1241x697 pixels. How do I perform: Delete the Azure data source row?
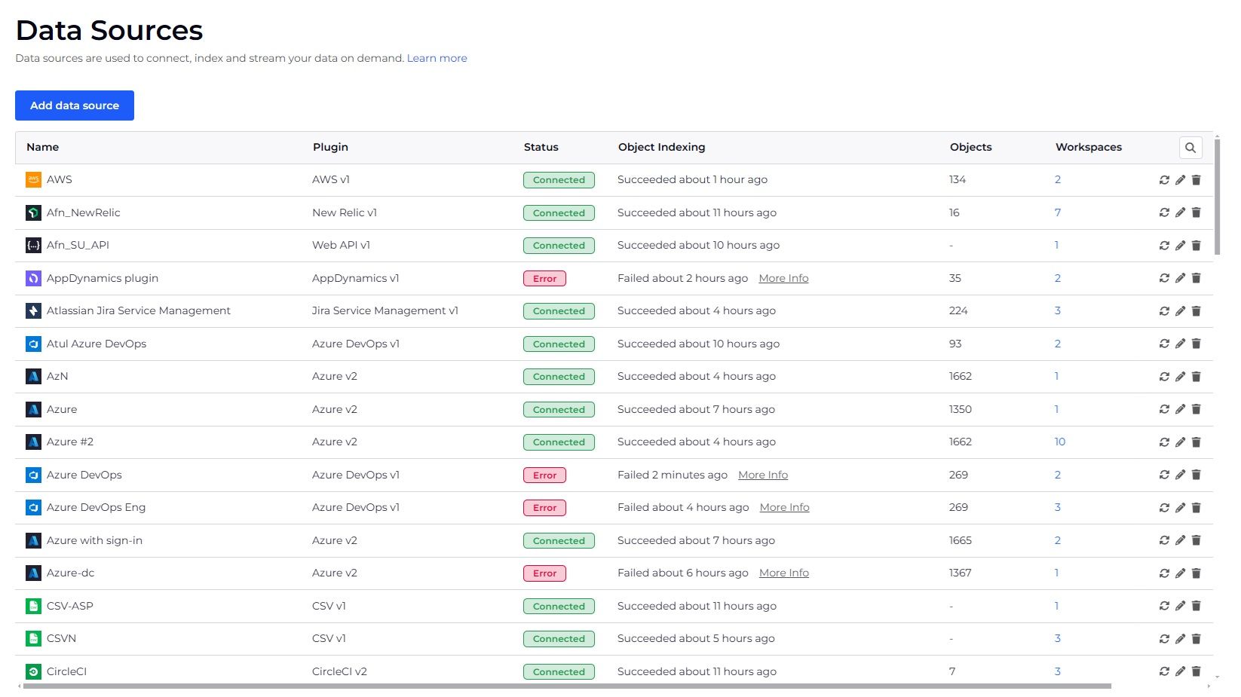click(1196, 409)
